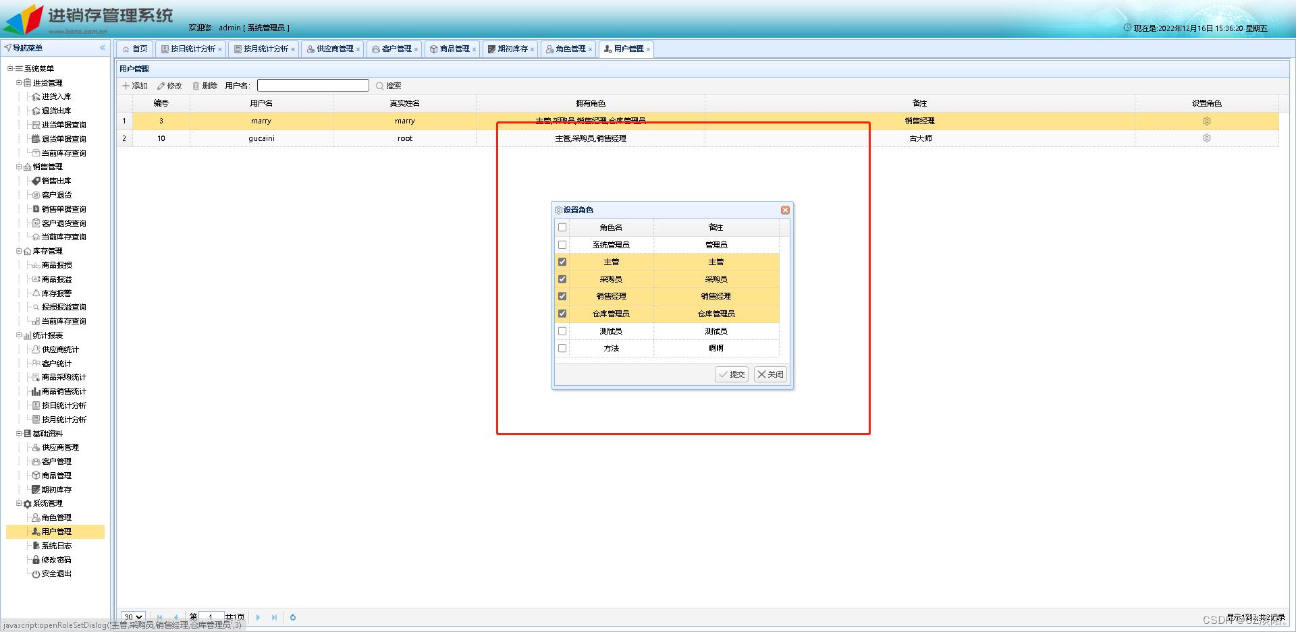Click the 提交 button in role dialog
This screenshot has height=632, width=1296.
732,374
